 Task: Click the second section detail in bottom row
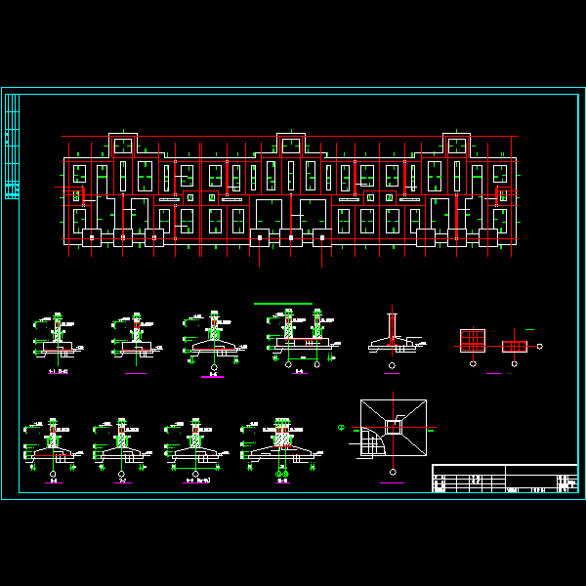121,445
